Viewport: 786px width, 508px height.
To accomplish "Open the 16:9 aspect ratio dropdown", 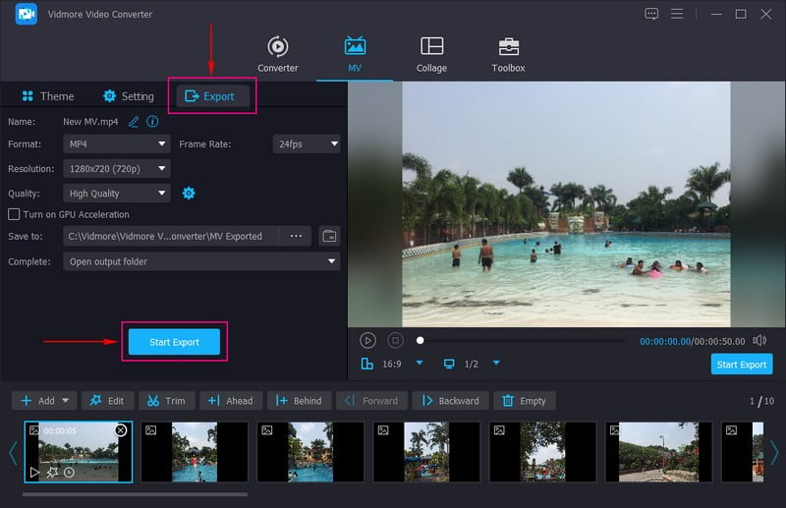I will pyautogui.click(x=420, y=364).
